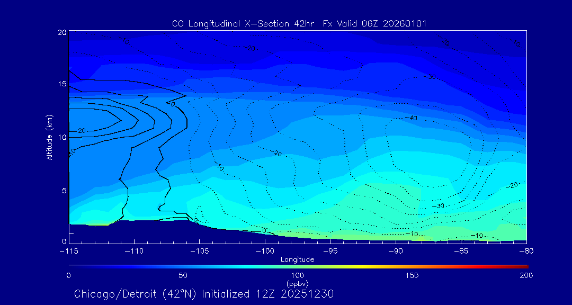Click the "(ppbv)" units label
The height and width of the screenshot is (305, 572).
click(298, 283)
